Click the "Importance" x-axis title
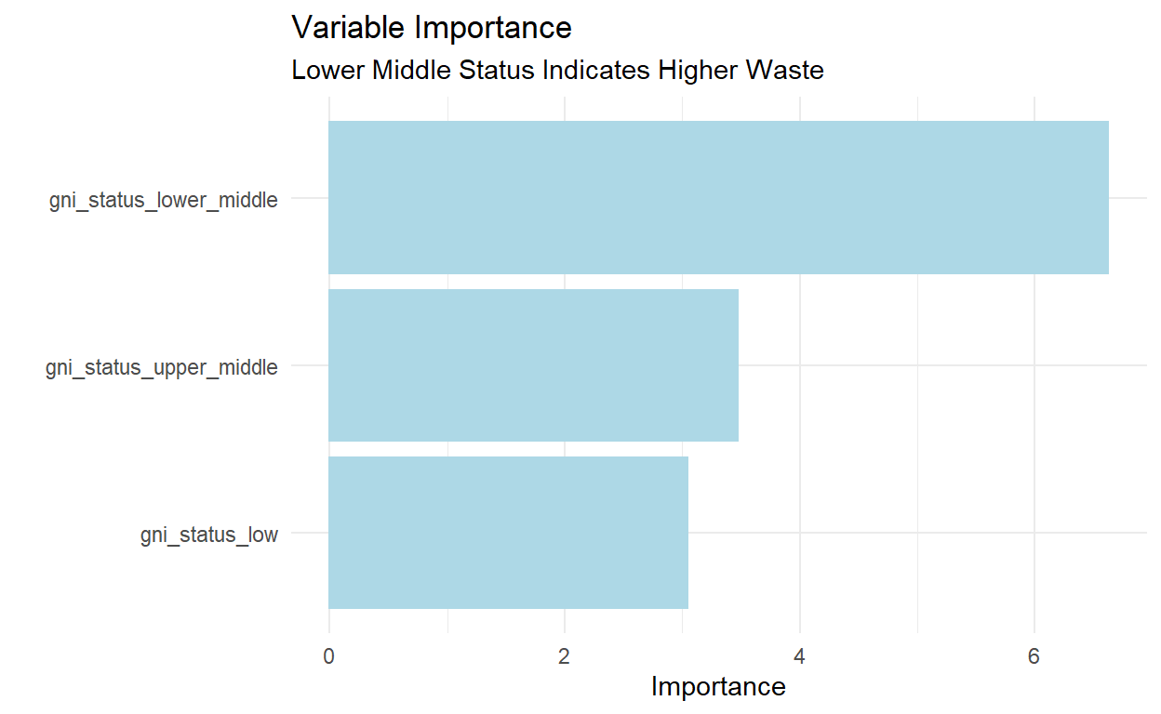 [x=718, y=687]
